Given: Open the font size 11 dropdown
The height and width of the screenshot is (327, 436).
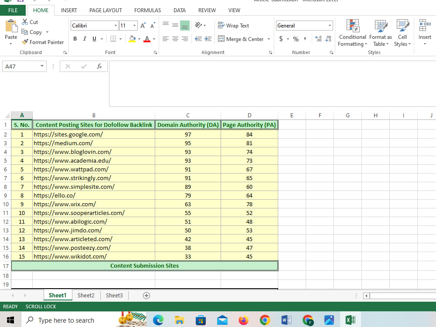Looking at the screenshot, I should click(134, 26).
